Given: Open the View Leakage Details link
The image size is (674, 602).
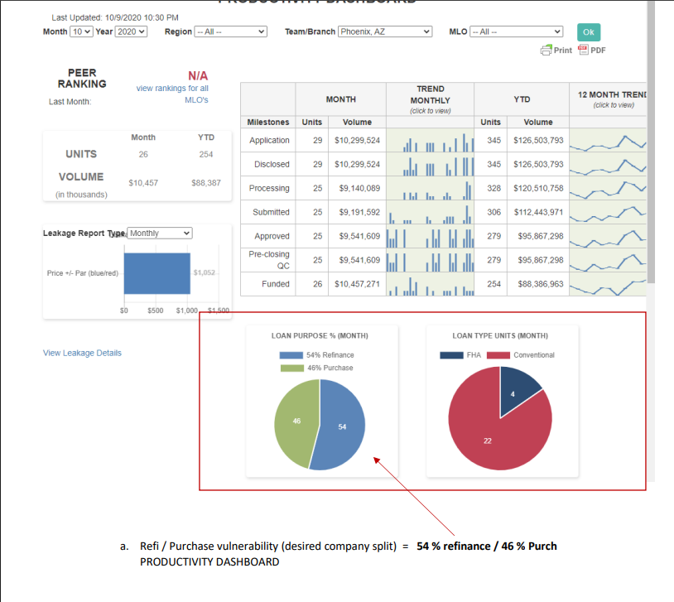Looking at the screenshot, I should click(82, 353).
